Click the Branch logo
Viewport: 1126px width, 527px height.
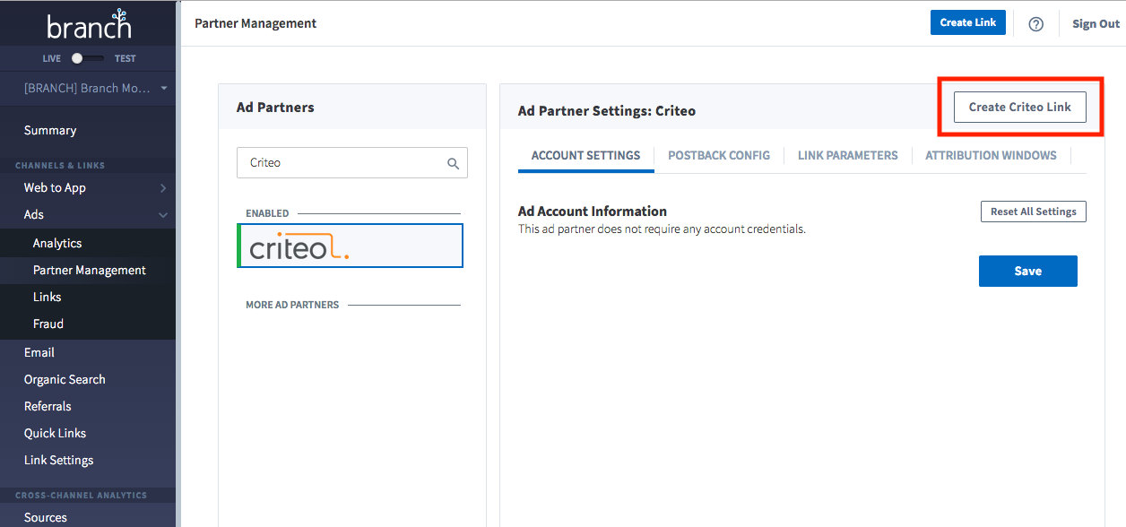(x=89, y=24)
